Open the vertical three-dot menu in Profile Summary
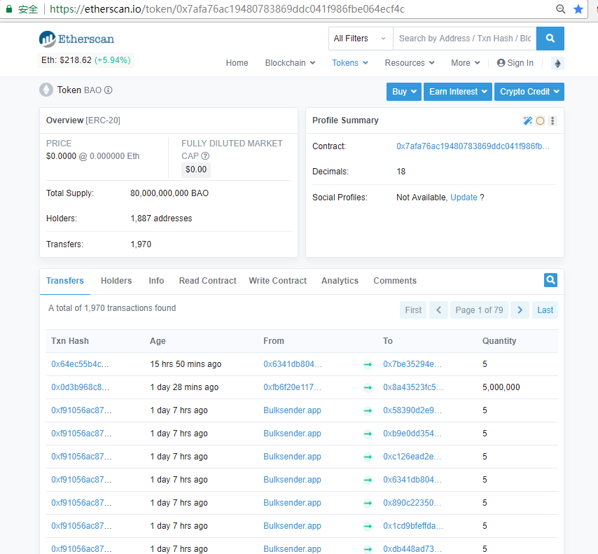Screen dimensions: 598x554 [552, 121]
